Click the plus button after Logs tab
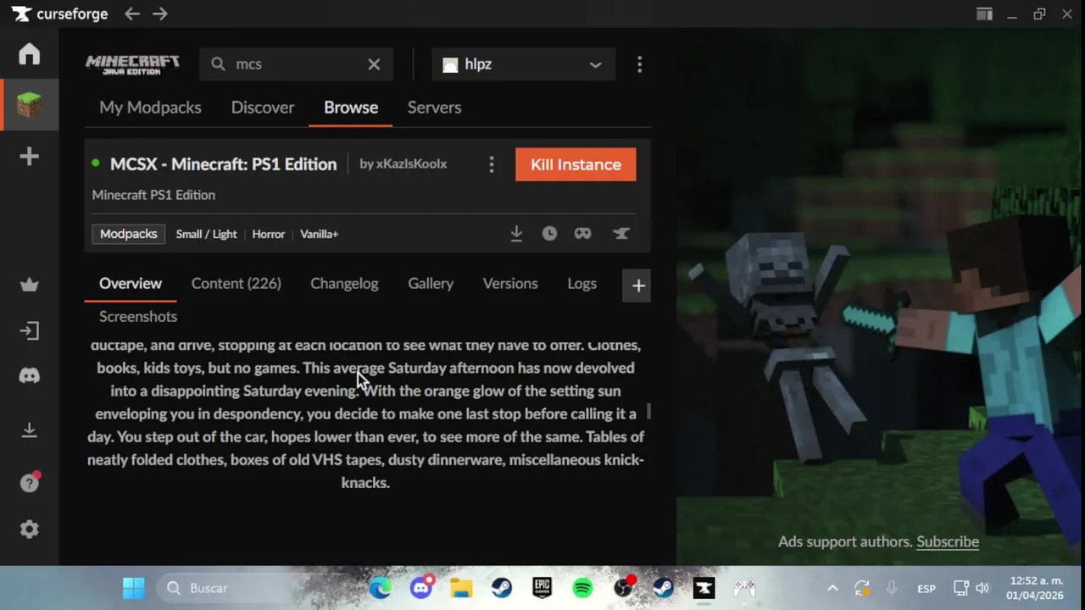Screen dimensions: 1085x610 (x=638, y=286)
